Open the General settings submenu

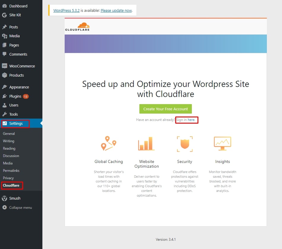(9, 134)
